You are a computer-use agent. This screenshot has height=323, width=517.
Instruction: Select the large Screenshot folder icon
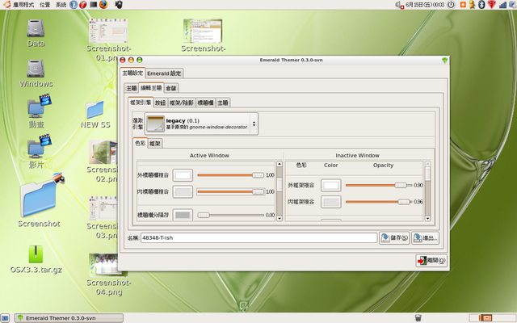(x=40, y=201)
